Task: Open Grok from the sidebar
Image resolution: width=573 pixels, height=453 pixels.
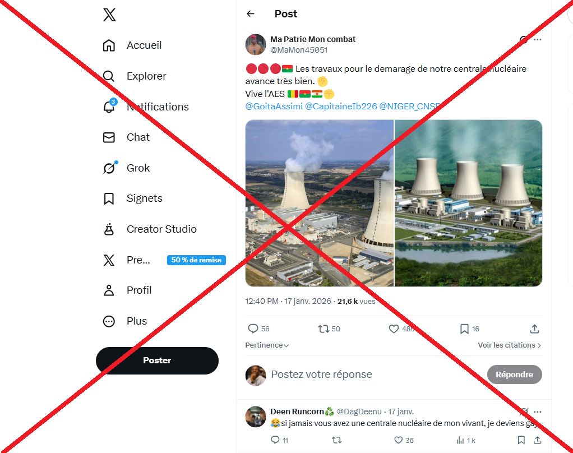Action: 109,168
